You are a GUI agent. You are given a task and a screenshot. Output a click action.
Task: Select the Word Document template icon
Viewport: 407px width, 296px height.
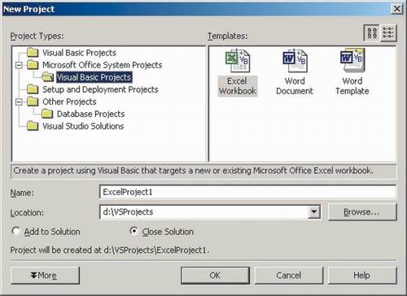click(295, 61)
